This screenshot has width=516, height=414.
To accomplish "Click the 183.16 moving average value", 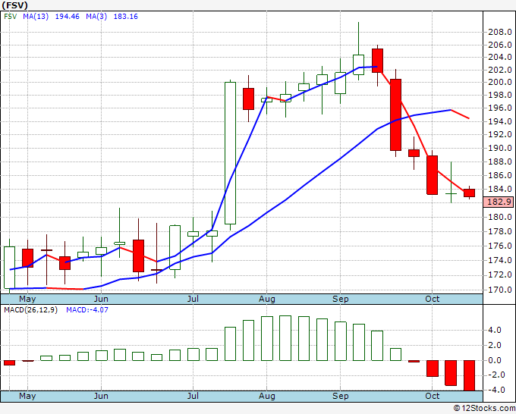I will pos(126,17).
